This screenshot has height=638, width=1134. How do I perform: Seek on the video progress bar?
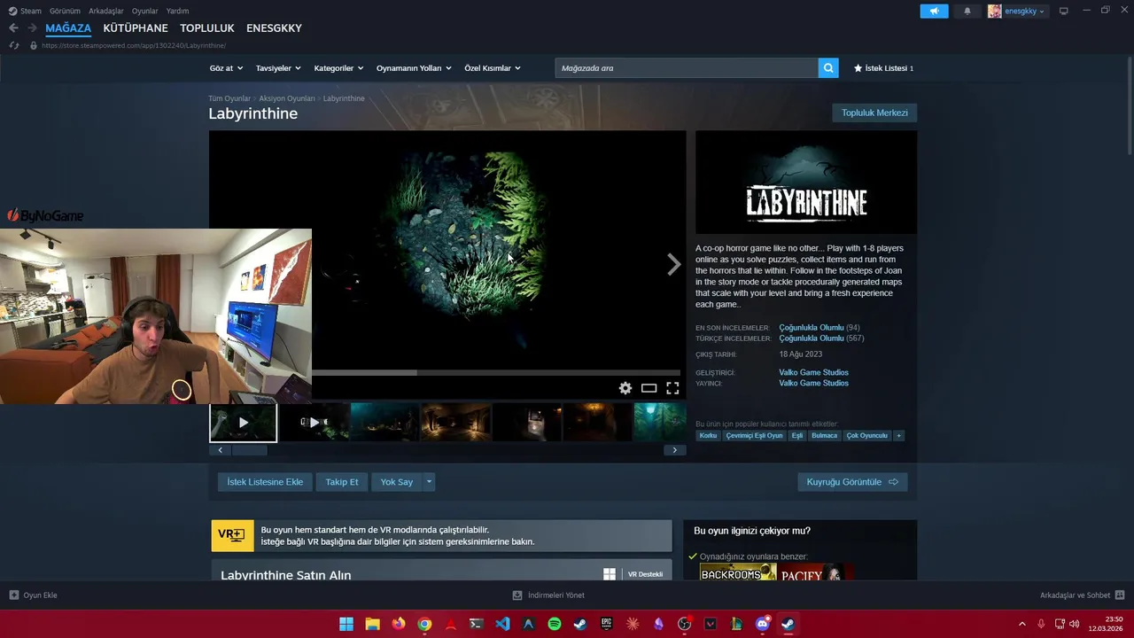[496, 373]
